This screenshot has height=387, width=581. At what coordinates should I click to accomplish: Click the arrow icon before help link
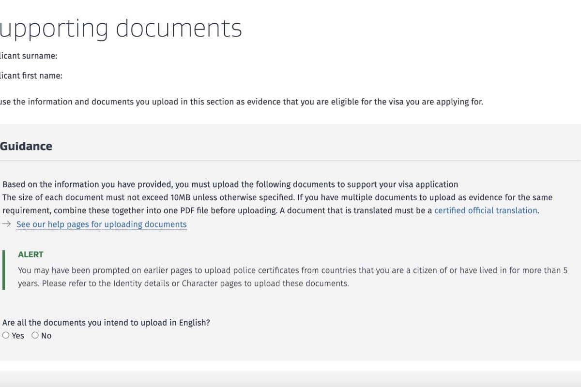(6, 224)
